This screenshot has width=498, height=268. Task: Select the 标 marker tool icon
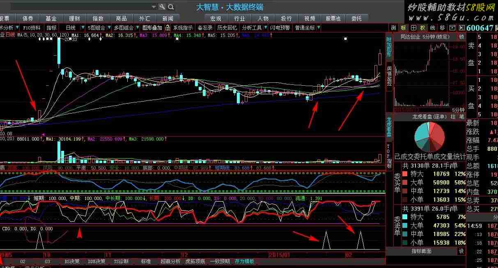(x=403, y=28)
